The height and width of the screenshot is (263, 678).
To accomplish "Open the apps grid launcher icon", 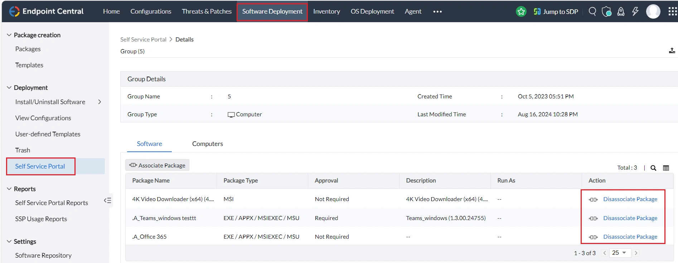I will 673,11.
